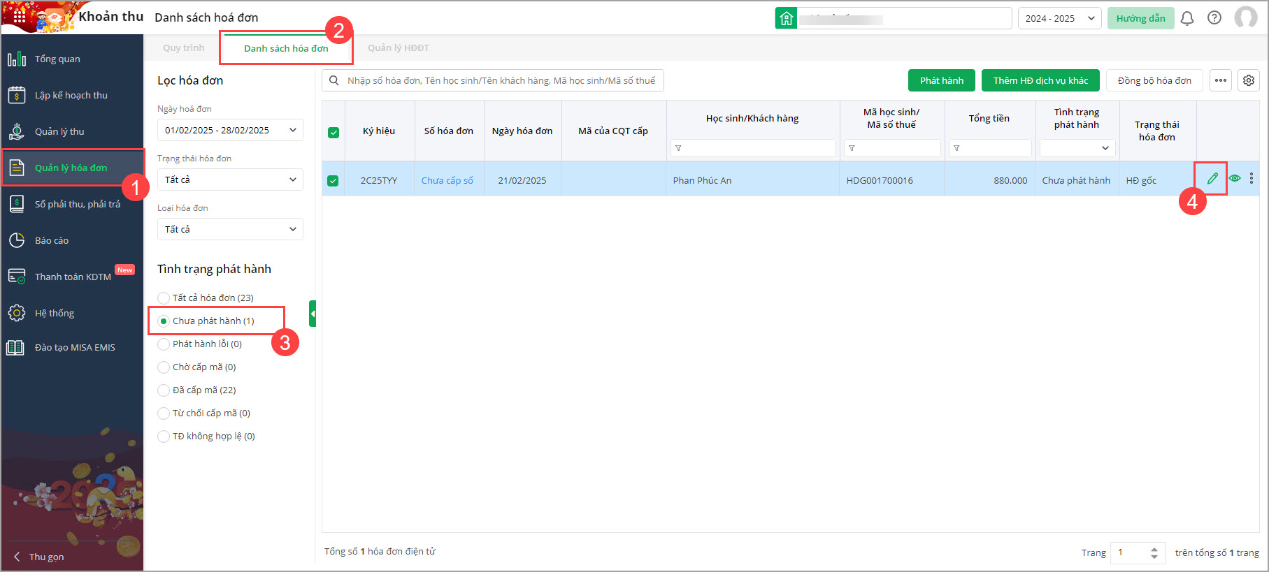This screenshot has height=572, width=1269.
Task: Click the Tổng tiền column filter input
Action: point(990,148)
